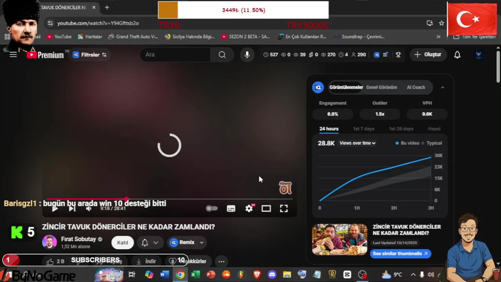Toggle the autoplay switch in player
The image size is (501, 282).
tap(212, 208)
